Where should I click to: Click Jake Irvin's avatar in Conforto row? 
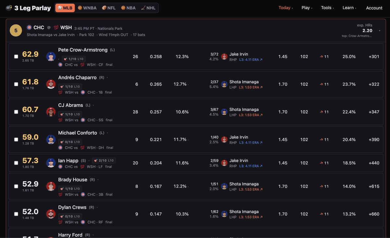click(x=224, y=139)
